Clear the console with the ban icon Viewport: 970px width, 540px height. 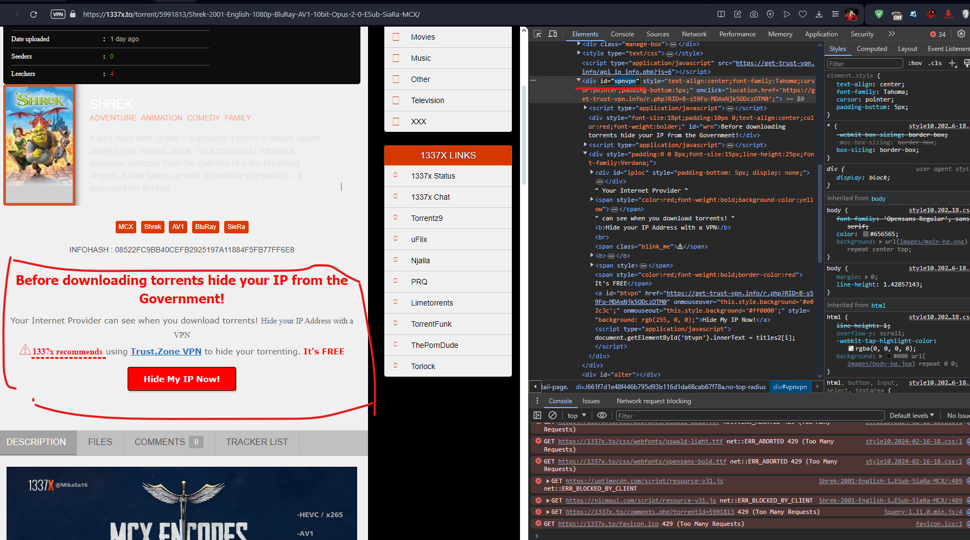[553, 415]
